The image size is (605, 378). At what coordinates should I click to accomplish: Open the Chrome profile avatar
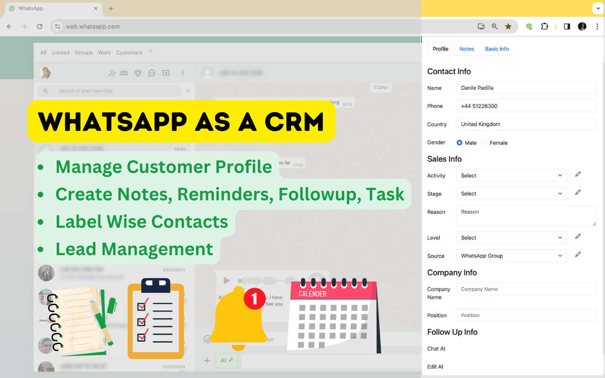(582, 26)
